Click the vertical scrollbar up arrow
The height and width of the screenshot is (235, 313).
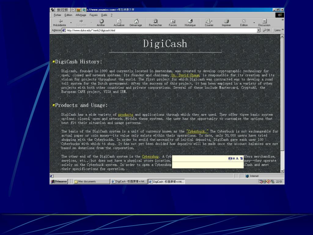click(282, 36)
